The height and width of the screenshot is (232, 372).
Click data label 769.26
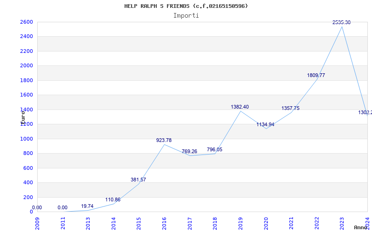point(189,151)
